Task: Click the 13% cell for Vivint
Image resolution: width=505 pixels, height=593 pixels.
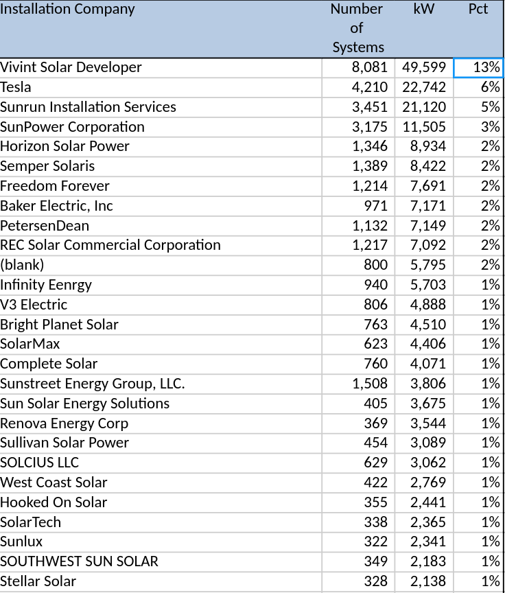Action: (478, 68)
